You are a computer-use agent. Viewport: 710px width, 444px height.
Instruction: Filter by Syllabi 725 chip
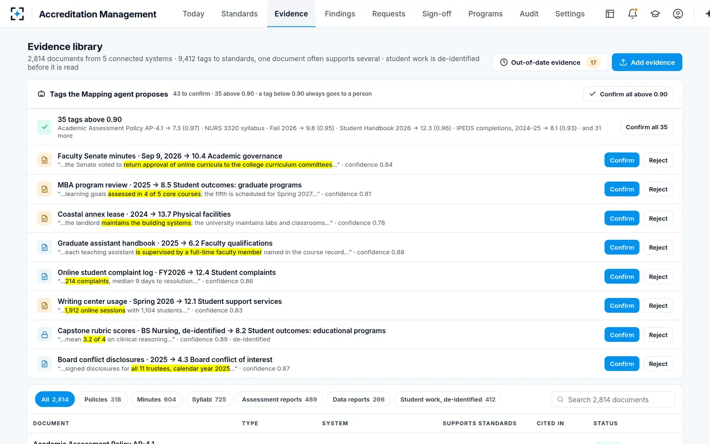point(209,399)
